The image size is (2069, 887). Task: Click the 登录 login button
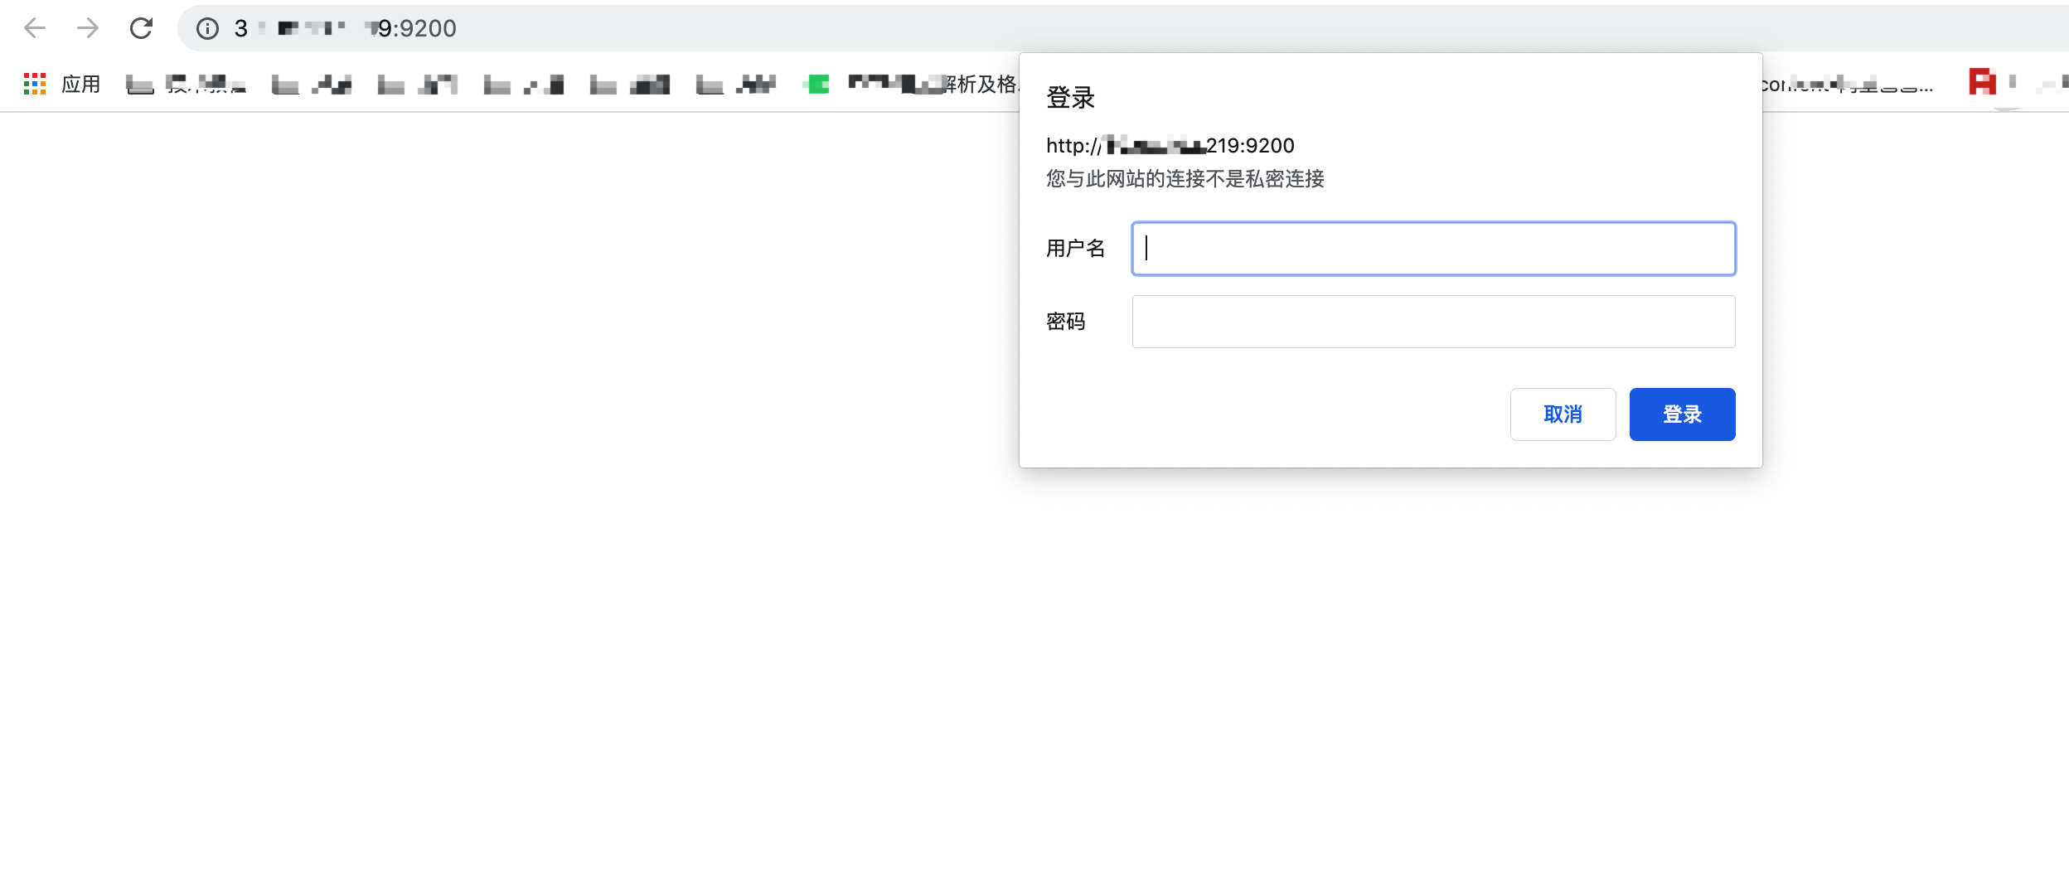(1681, 414)
